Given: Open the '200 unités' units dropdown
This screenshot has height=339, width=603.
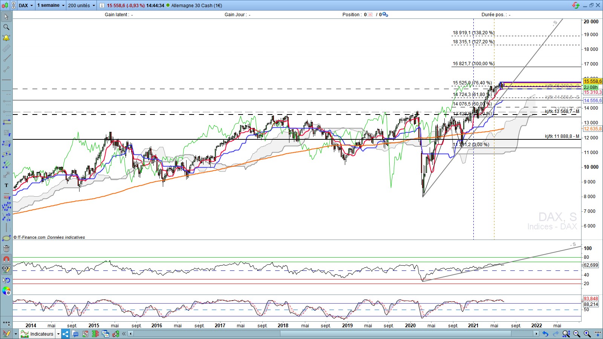Looking at the screenshot, I should (x=81, y=5).
